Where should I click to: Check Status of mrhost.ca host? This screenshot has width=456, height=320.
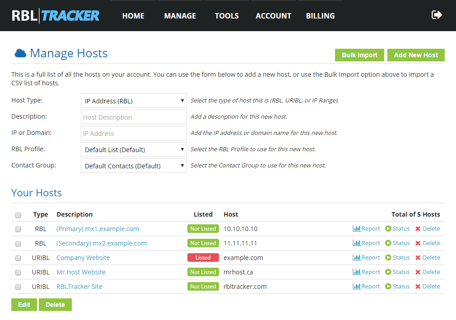(397, 272)
